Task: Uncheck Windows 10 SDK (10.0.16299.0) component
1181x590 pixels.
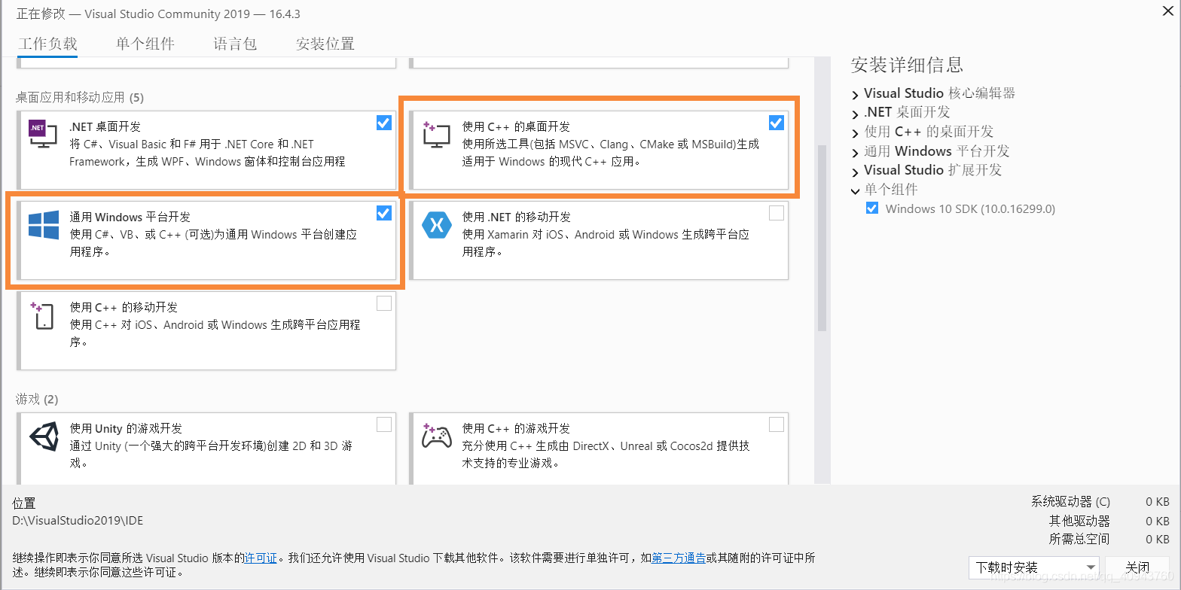Action: click(872, 208)
